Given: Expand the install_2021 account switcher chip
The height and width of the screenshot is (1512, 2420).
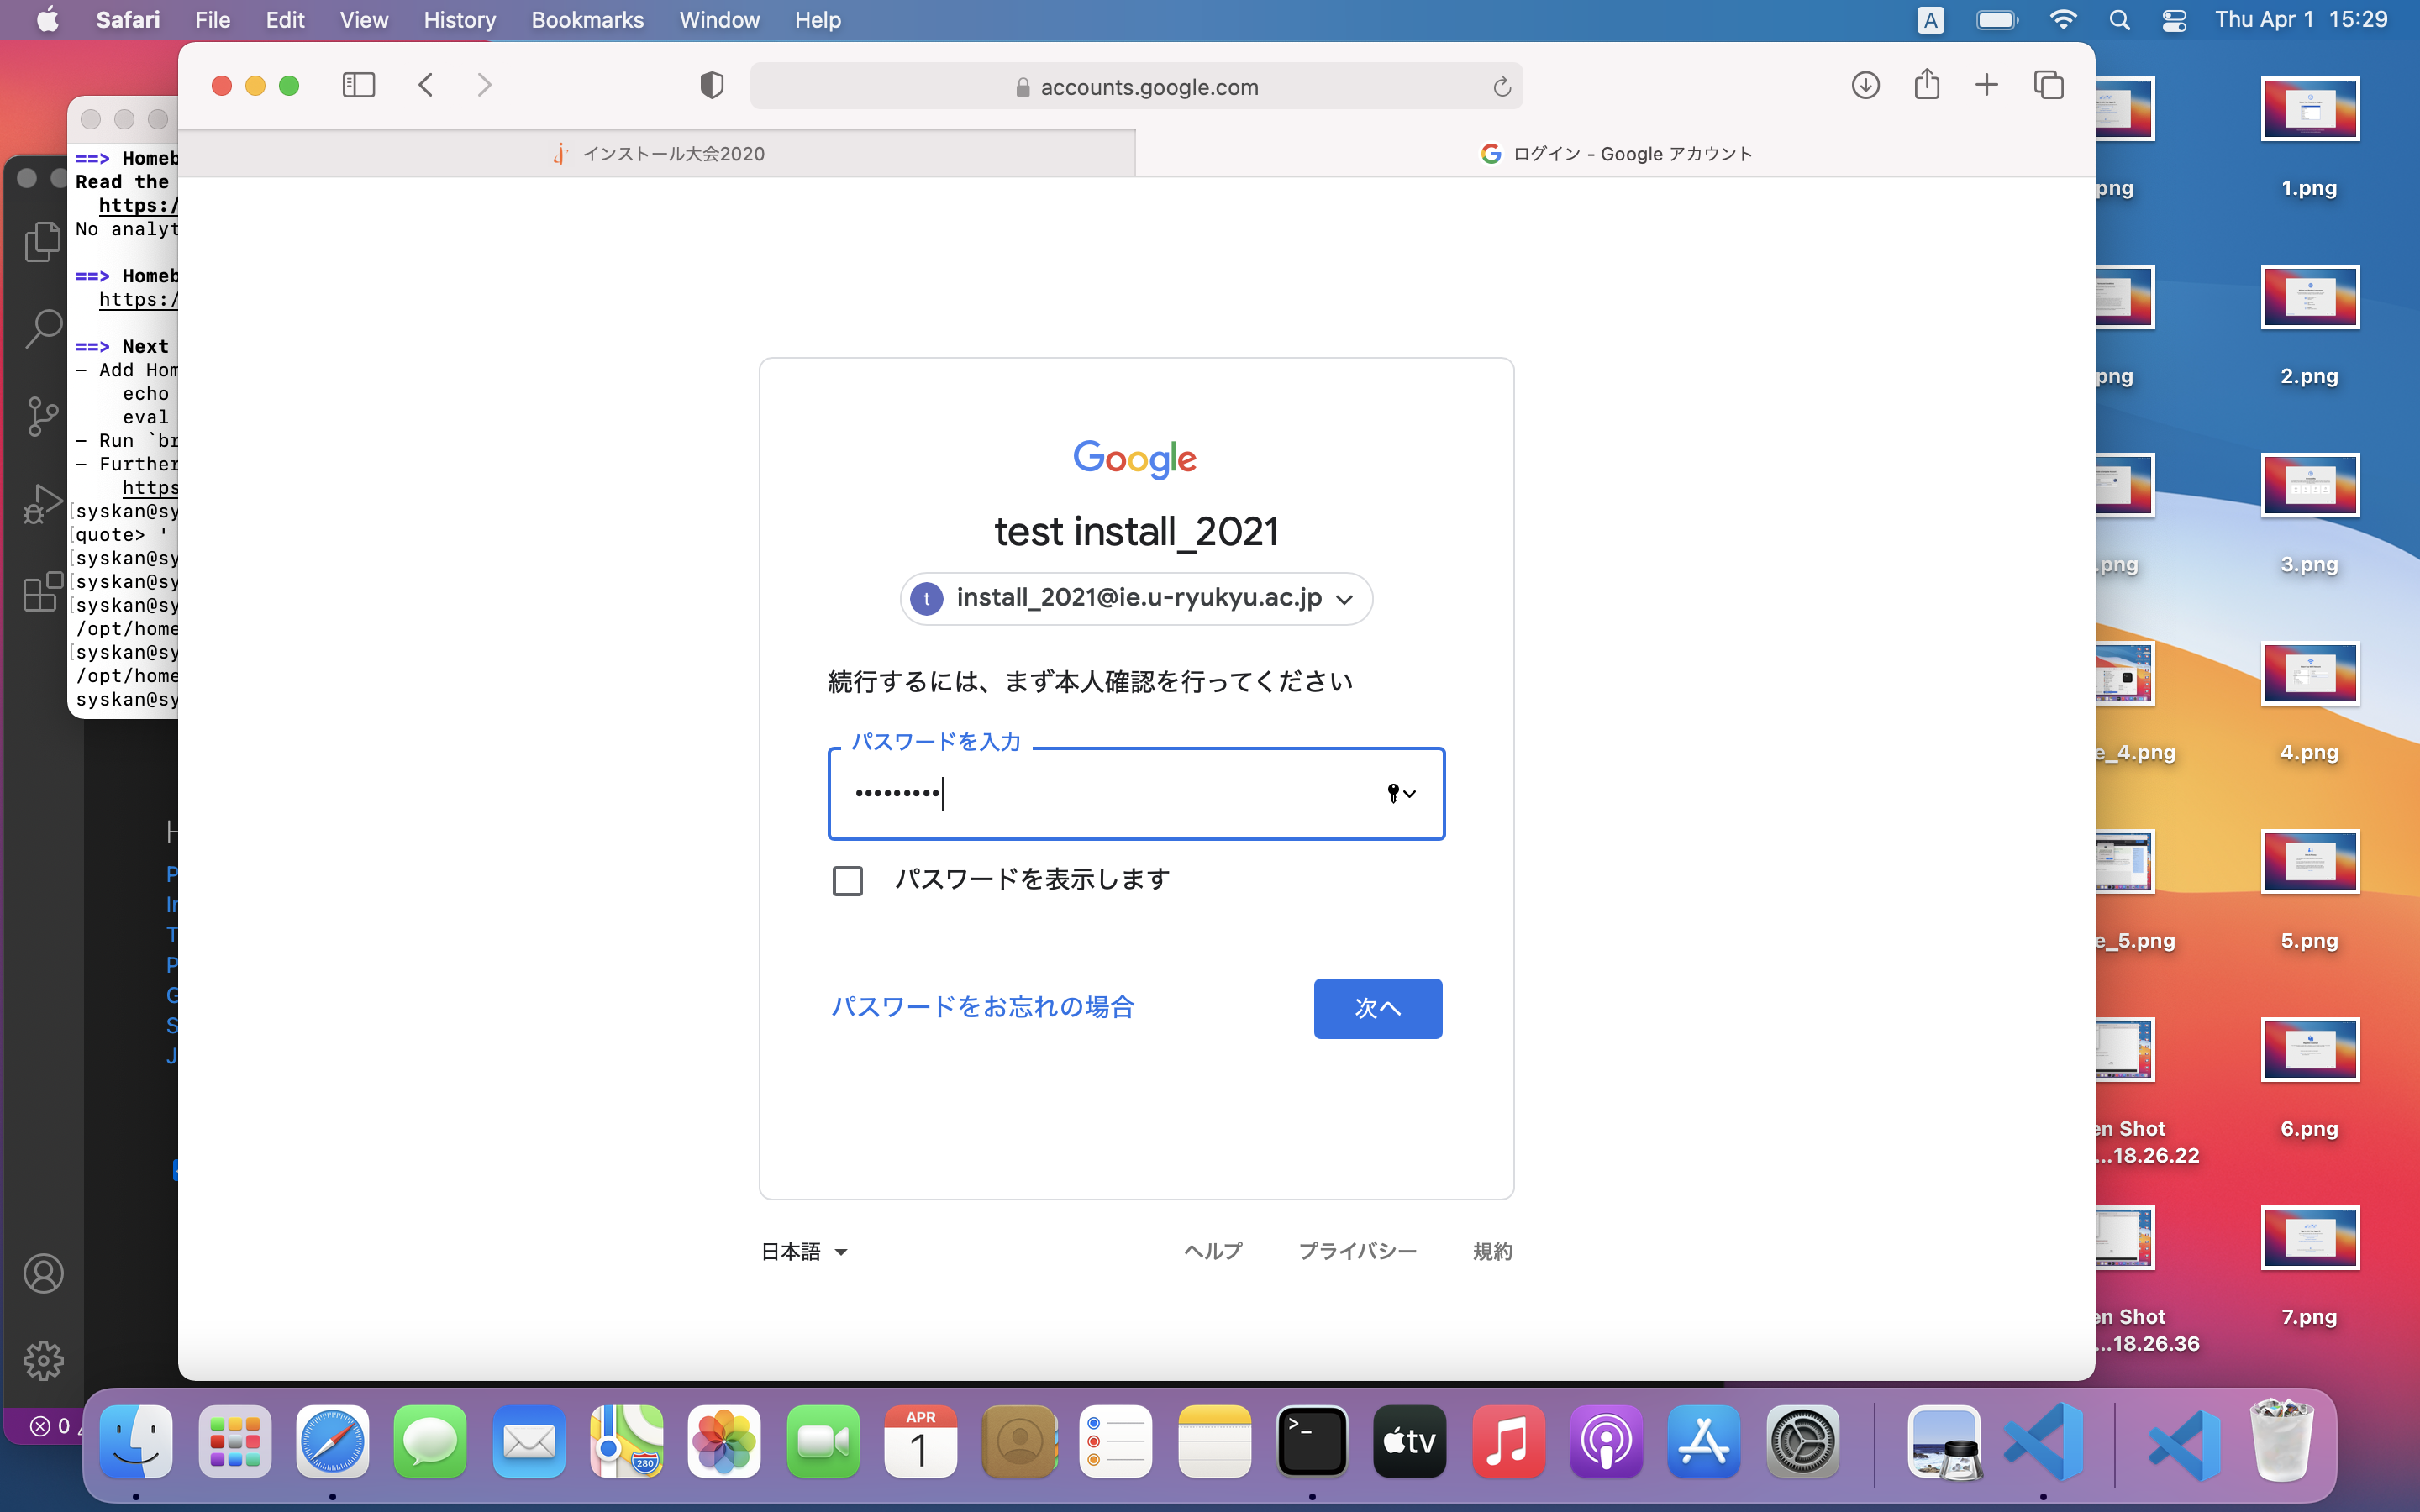Looking at the screenshot, I should [x=1136, y=598].
